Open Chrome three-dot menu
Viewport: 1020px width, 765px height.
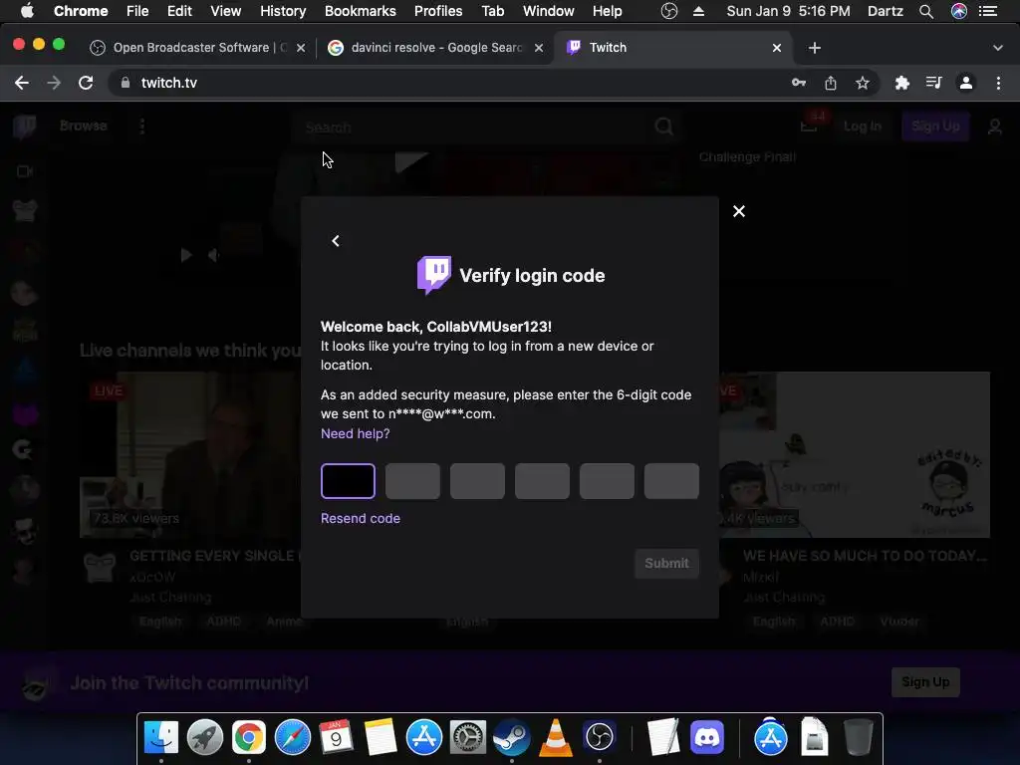998,83
